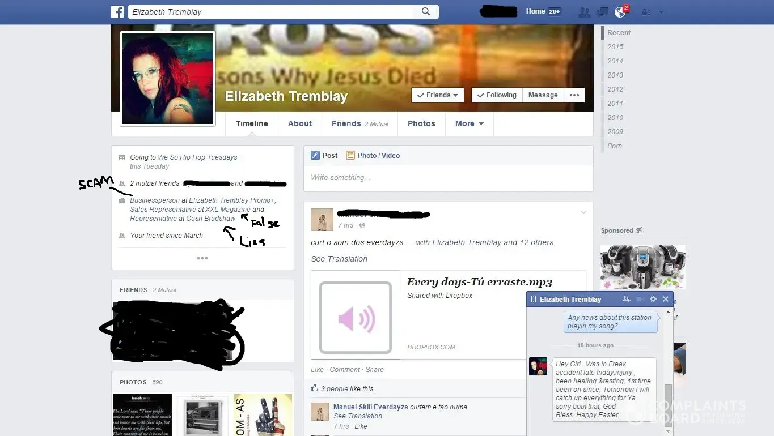Click the mobile phone icon in chat header
774x436 pixels.
534,299
